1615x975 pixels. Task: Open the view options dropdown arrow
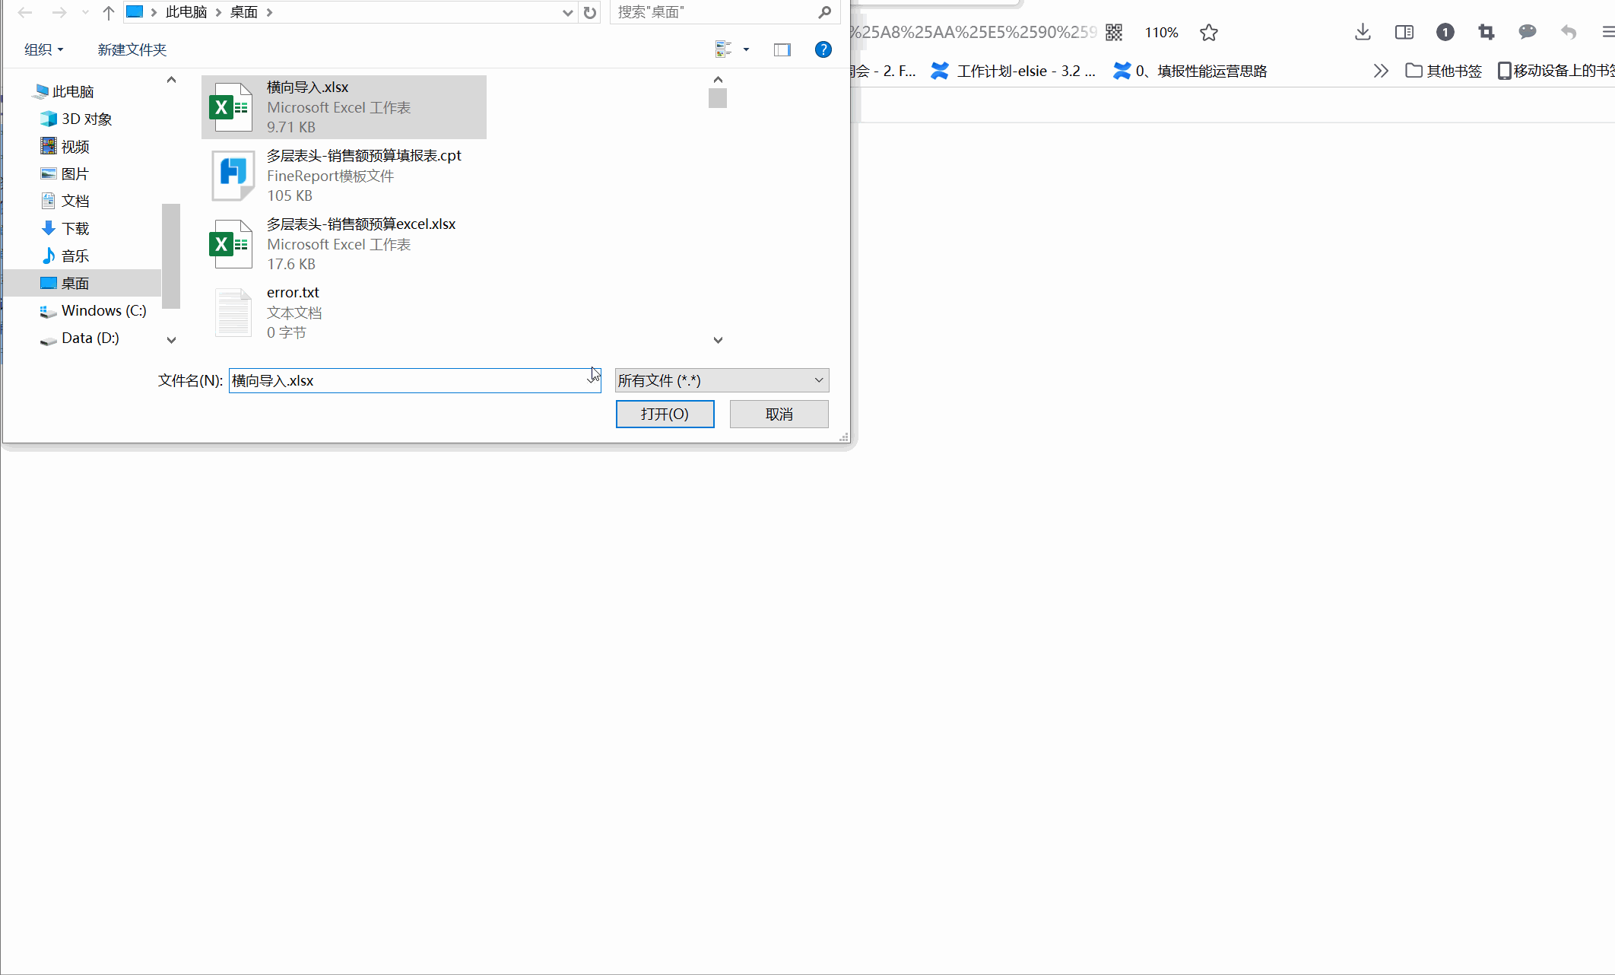(746, 49)
